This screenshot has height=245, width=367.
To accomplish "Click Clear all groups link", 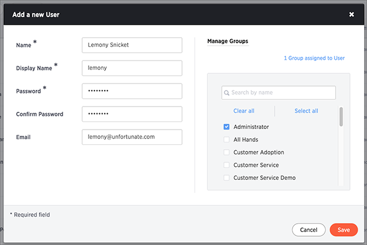I will click(243, 111).
